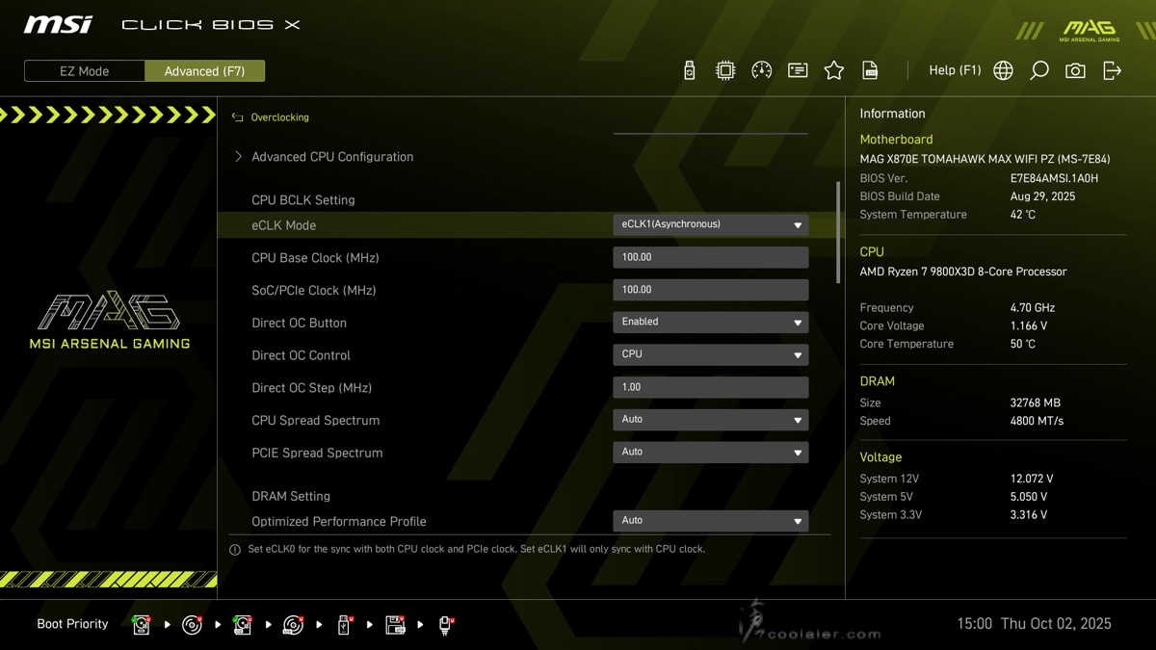Image resolution: width=1156 pixels, height=650 pixels.
Task: Open the M-Flash USB update icon
Action: click(689, 70)
